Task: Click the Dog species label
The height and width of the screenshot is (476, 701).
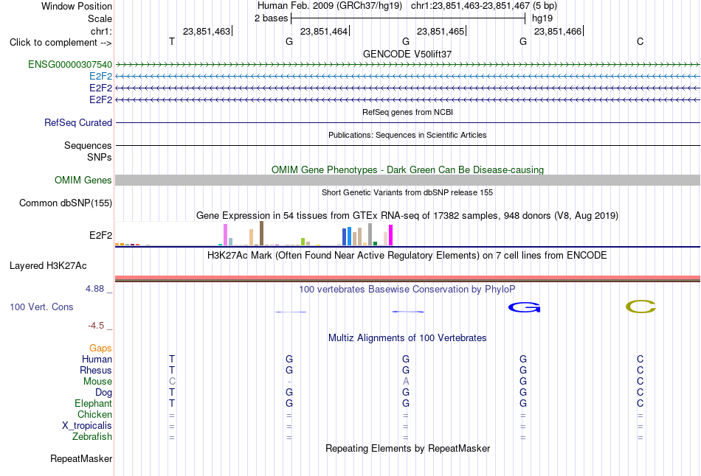Action: coord(103,393)
